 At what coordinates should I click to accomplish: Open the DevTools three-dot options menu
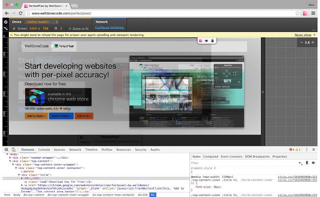tap(307, 150)
